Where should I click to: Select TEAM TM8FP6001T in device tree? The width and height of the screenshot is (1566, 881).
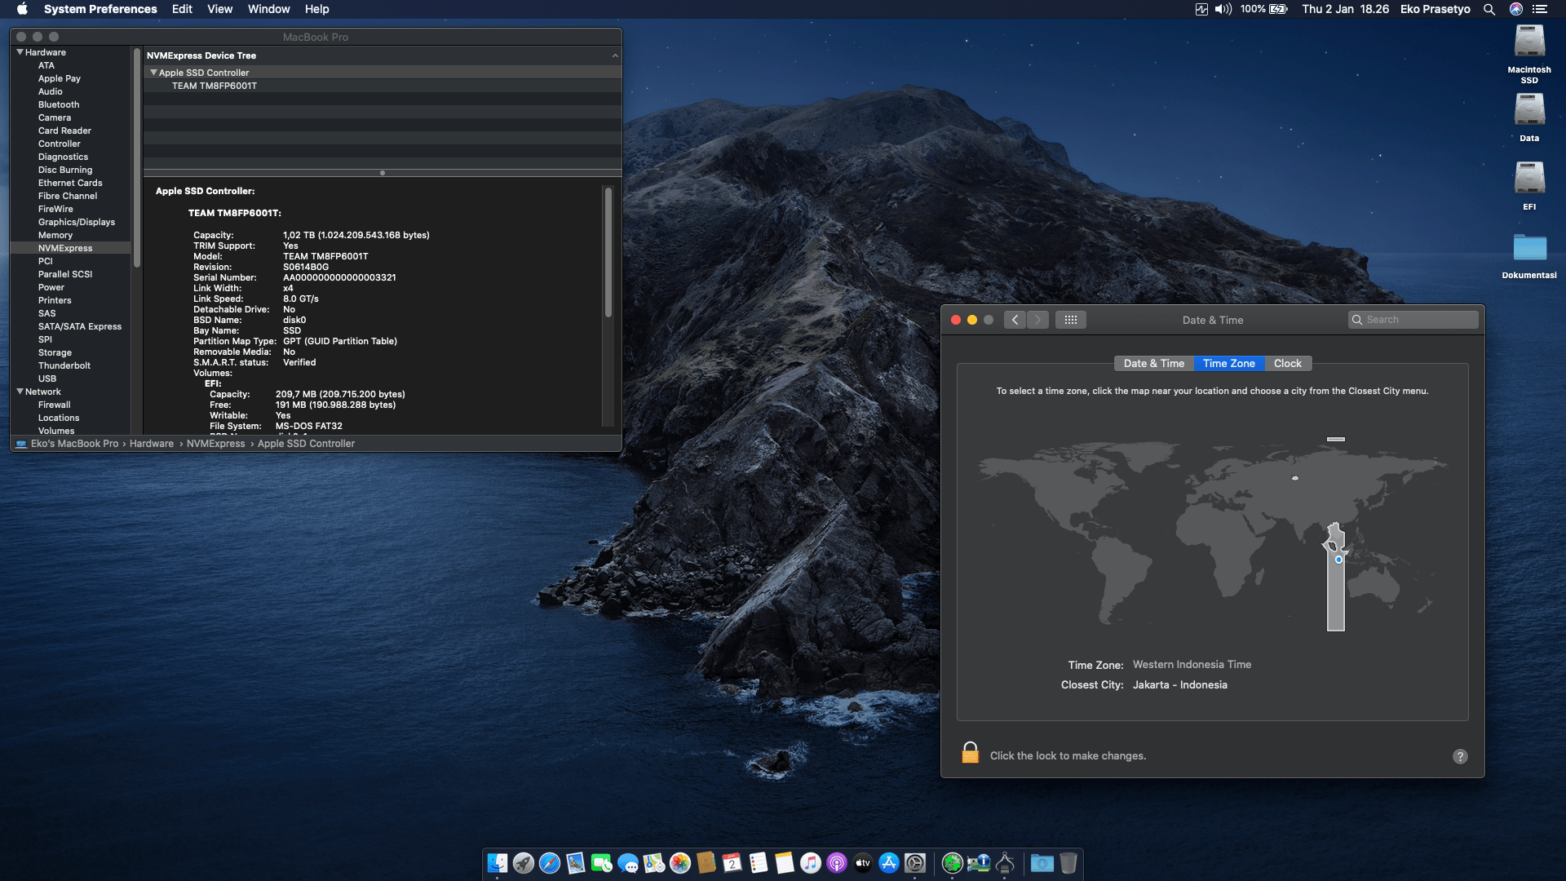coord(215,86)
